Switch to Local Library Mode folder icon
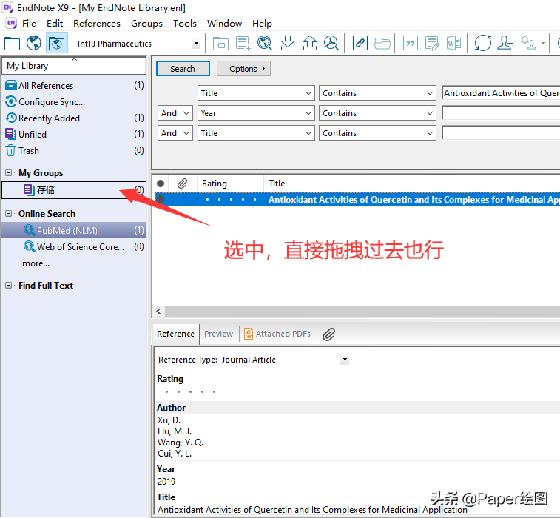 [x=12, y=44]
